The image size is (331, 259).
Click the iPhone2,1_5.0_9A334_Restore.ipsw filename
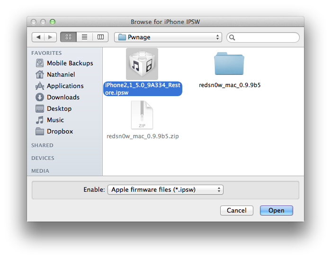(143, 89)
